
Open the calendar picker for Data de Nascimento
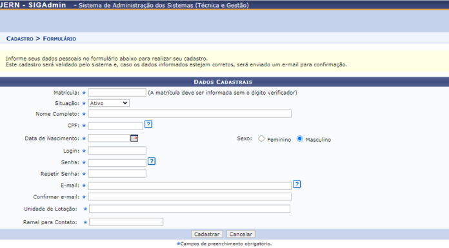134,138
